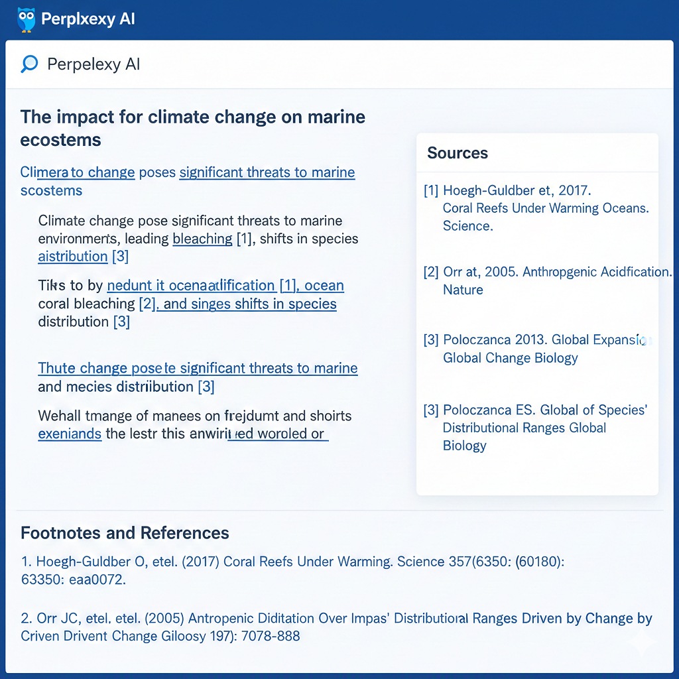The image size is (679, 679).
Task: Open source [1] Hoegh-Guldber 2017
Action: [x=536, y=208]
